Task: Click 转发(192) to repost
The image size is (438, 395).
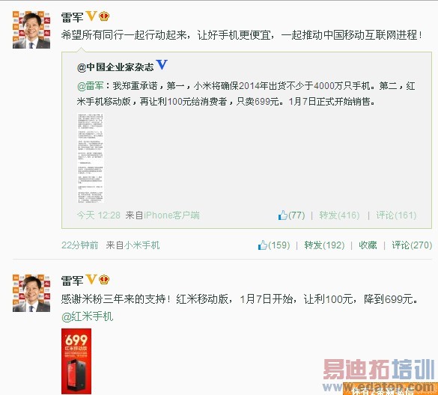Action: 324,245
